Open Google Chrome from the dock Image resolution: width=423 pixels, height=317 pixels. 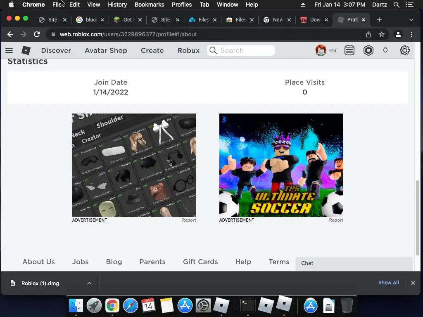(x=112, y=305)
